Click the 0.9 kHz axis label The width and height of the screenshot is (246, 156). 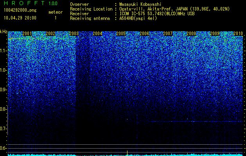pos(3,90)
